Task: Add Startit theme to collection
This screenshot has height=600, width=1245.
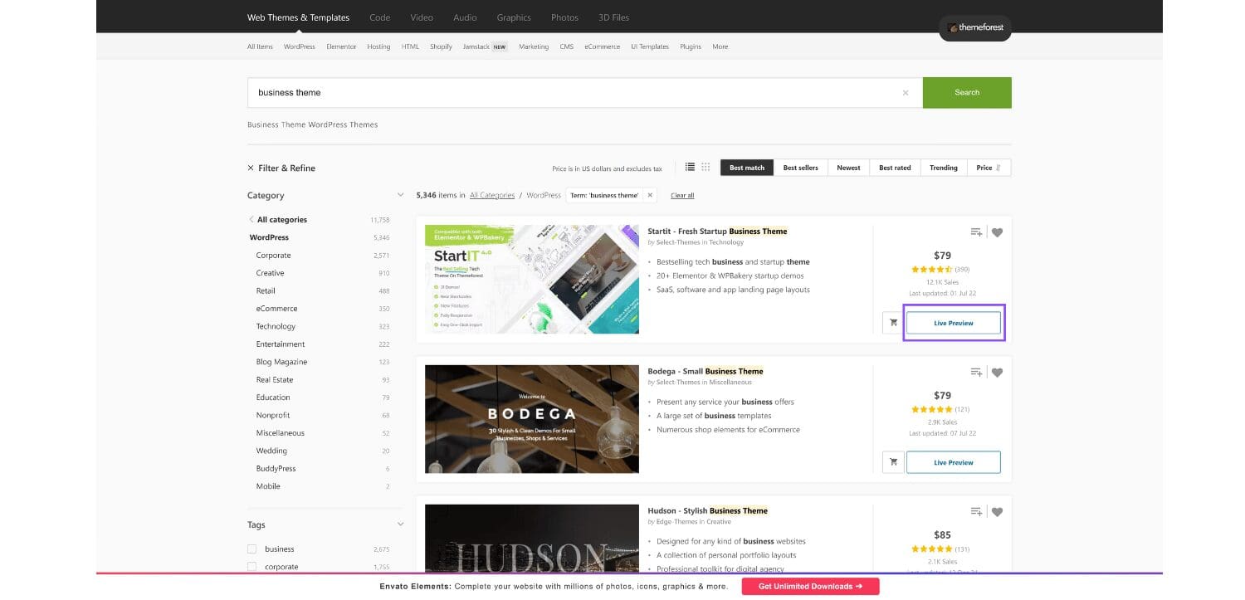Action: coord(976,232)
